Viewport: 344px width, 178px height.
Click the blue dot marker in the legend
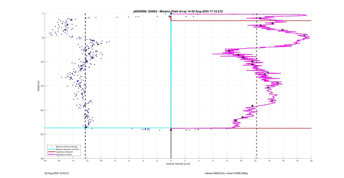click(51, 147)
